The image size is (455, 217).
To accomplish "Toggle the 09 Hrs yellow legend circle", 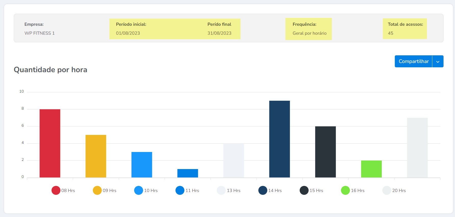I will pos(97,190).
